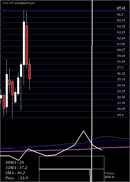Click the 61.26 price axis label
The height and width of the screenshot is (182, 130).
point(121,44)
